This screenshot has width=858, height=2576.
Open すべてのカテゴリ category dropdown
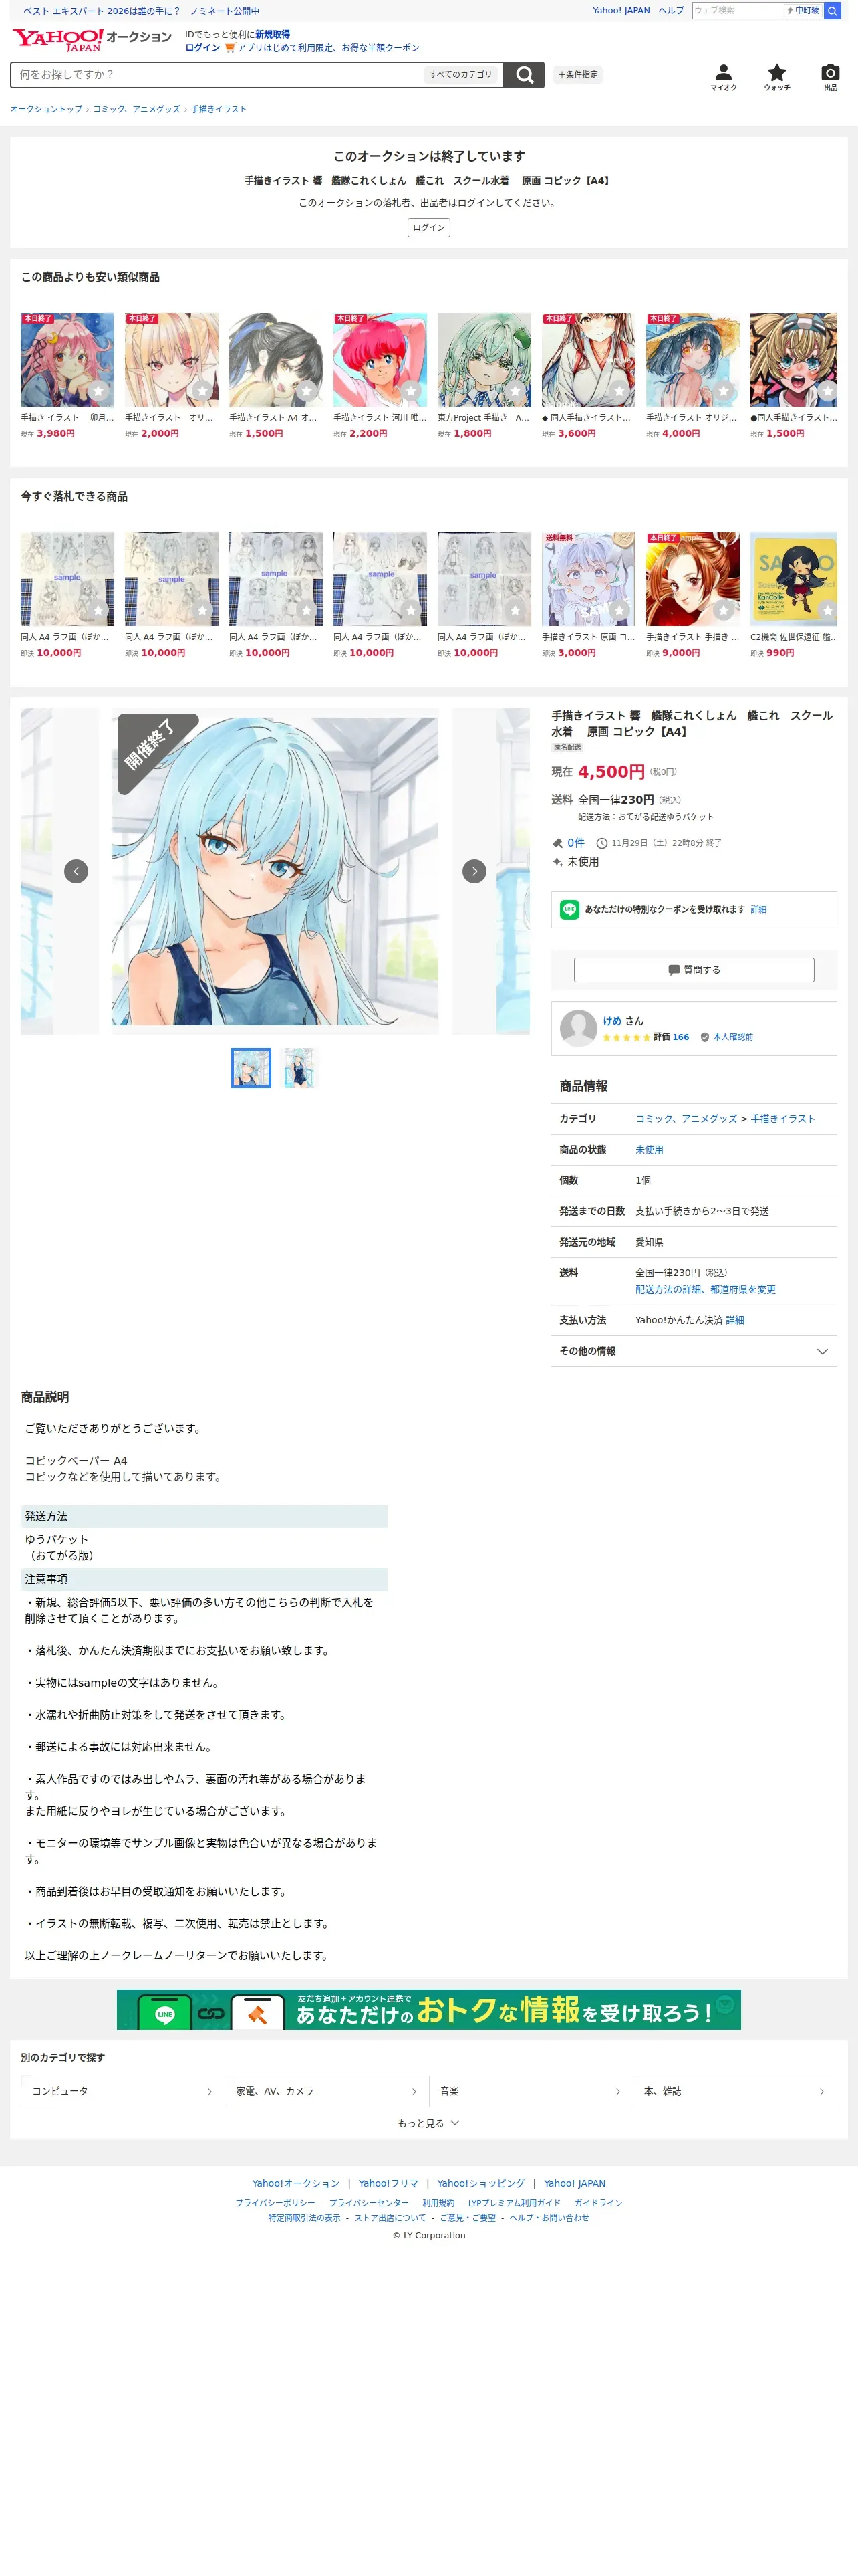click(x=460, y=75)
